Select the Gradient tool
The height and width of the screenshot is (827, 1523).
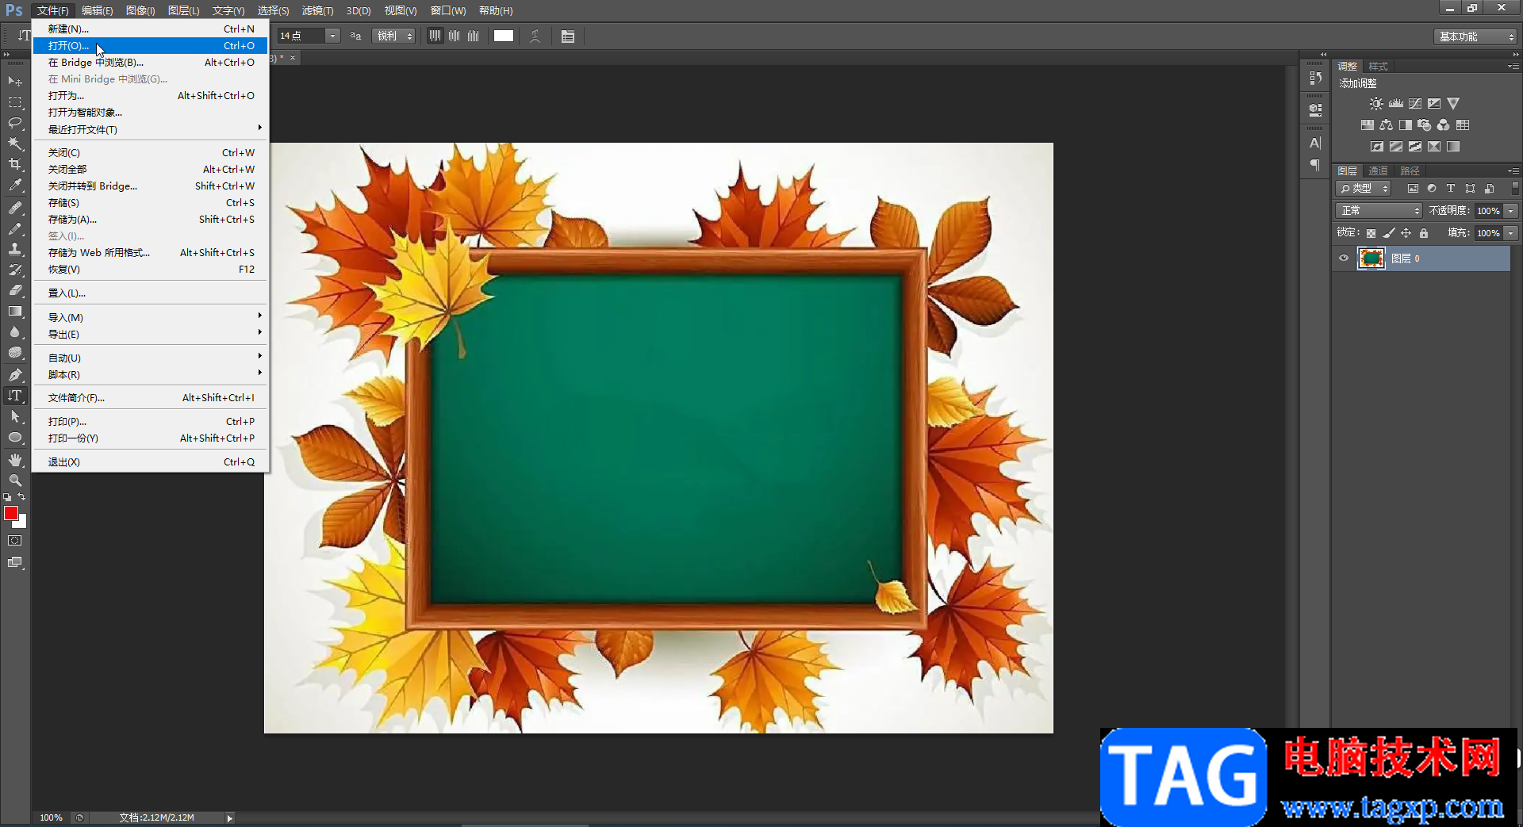tap(15, 311)
